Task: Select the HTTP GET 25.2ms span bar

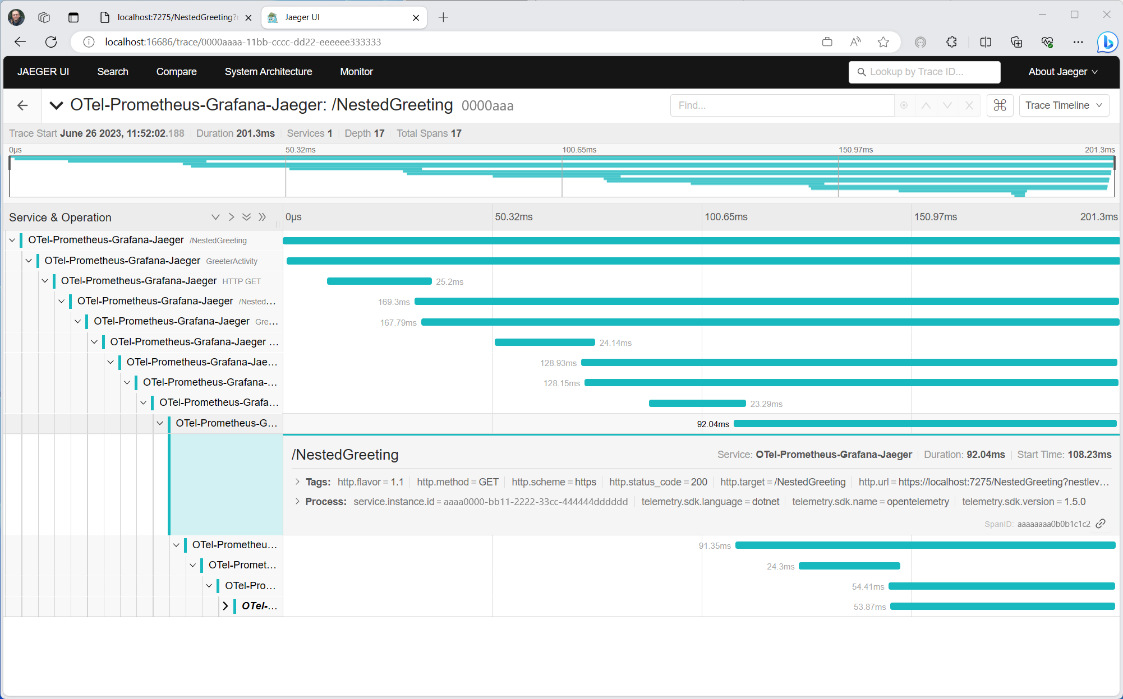Action: [x=379, y=281]
